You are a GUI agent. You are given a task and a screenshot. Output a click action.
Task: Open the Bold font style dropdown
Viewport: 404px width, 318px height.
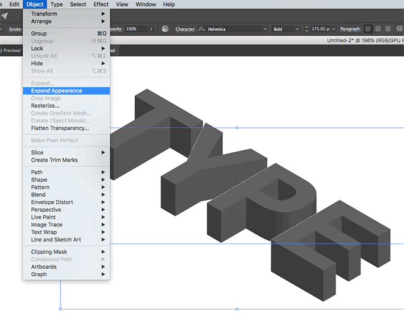tap(297, 29)
